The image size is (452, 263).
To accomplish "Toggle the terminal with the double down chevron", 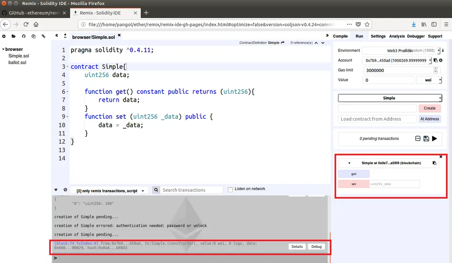I will click(x=56, y=189).
